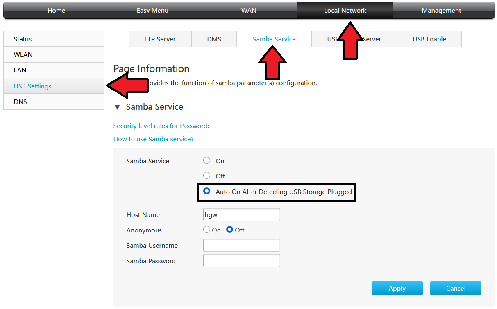The image size is (497, 309).
Task: Collapse the Samba Service section
Action: click(118, 107)
